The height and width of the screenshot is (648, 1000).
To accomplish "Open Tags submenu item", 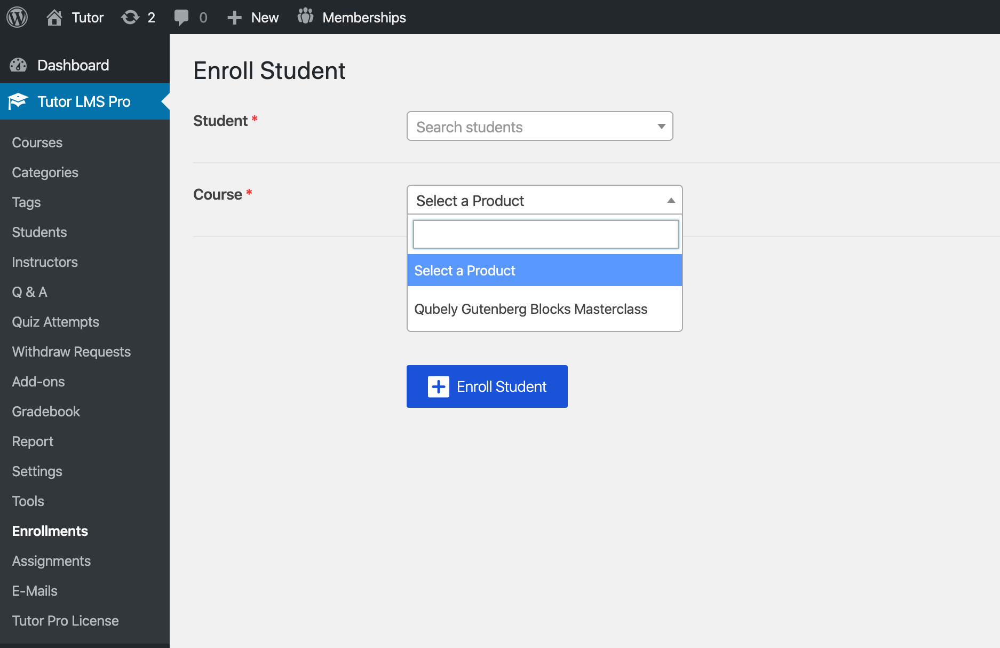I will pyautogui.click(x=26, y=202).
